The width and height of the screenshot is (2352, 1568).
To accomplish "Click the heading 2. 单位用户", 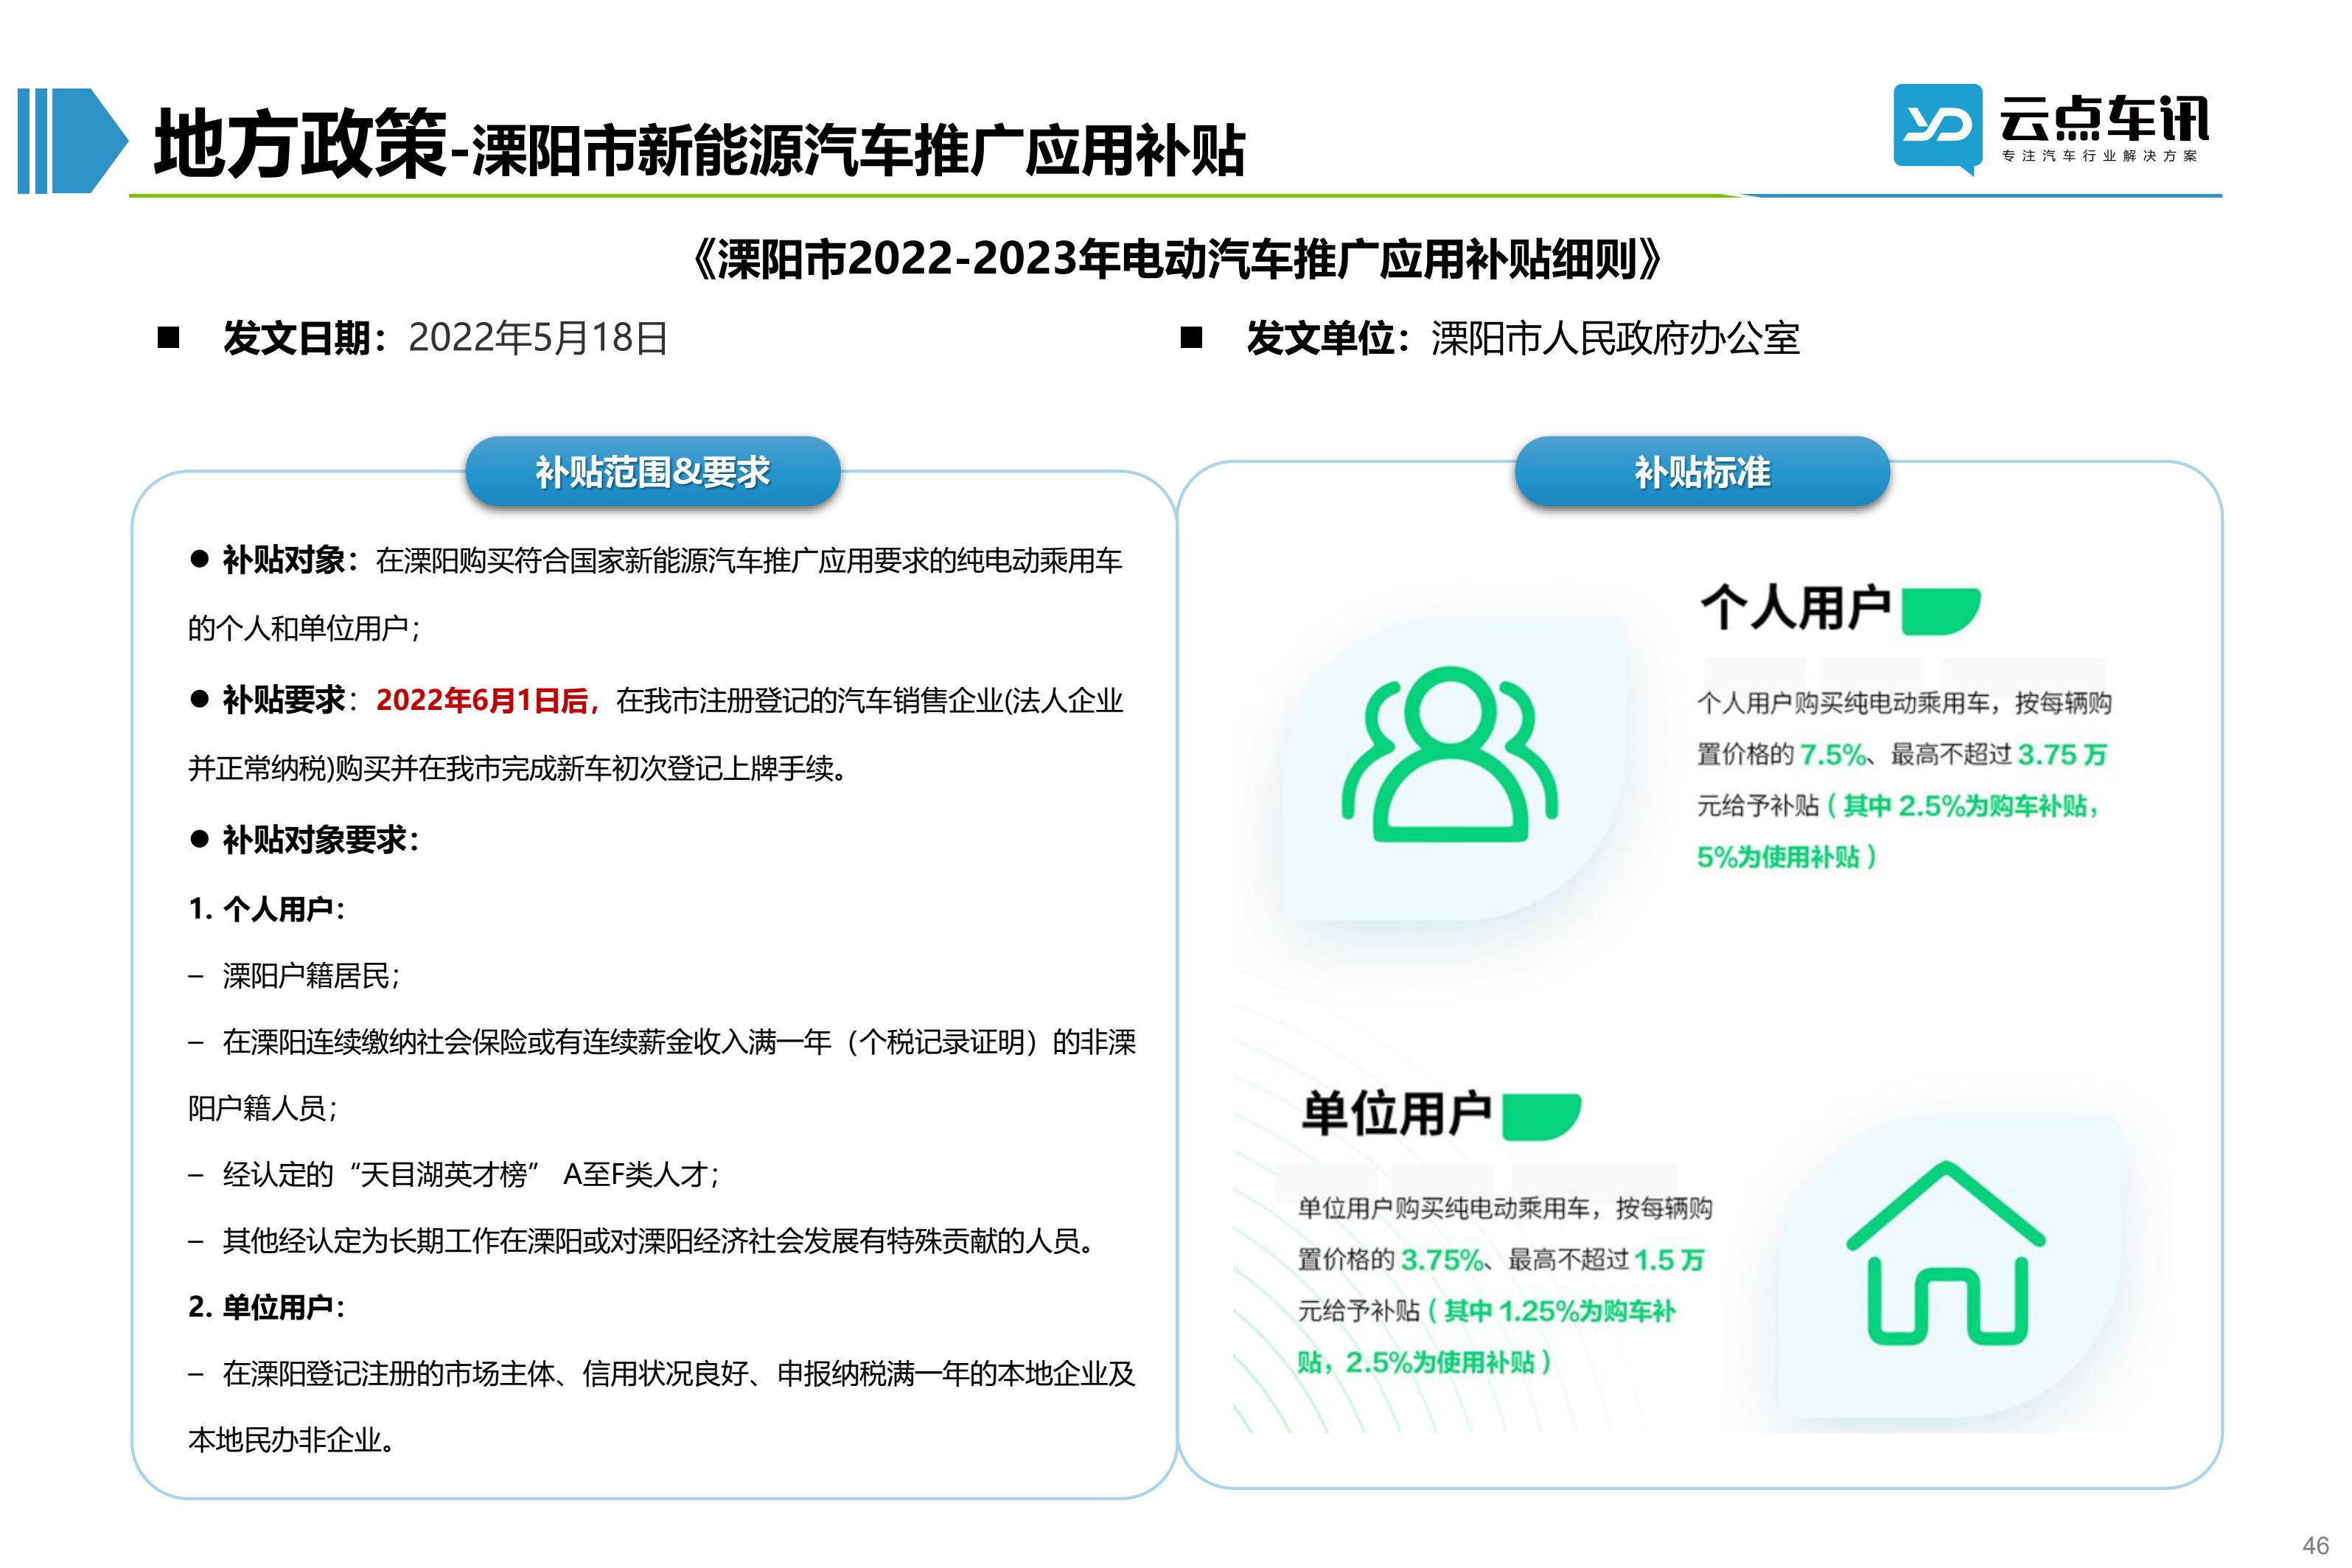I will tap(266, 1307).
